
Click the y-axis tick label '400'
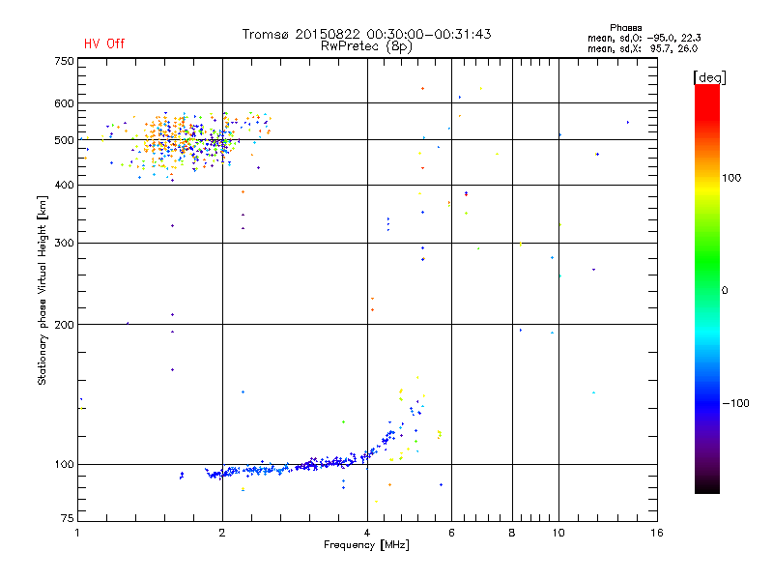point(64,185)
